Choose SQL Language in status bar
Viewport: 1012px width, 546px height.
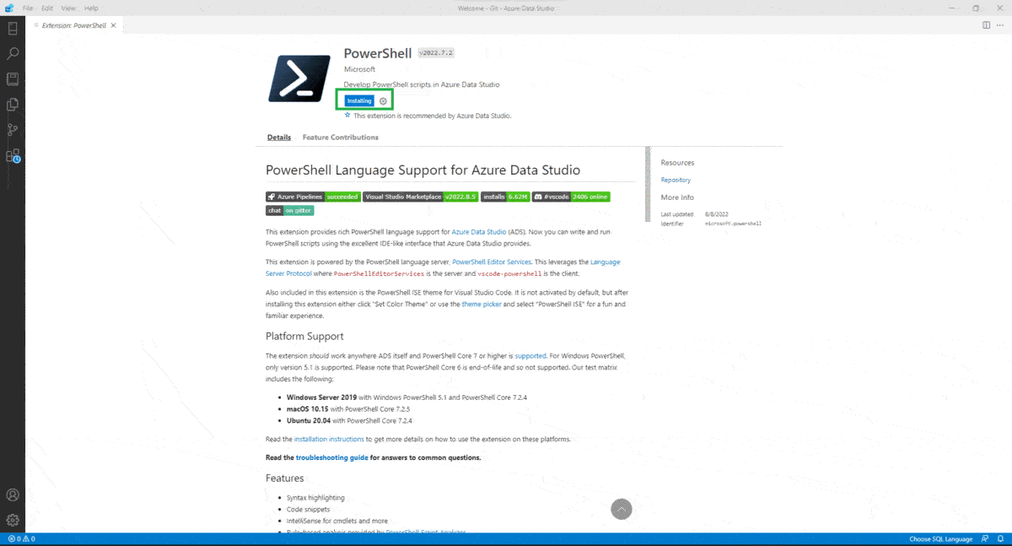tap(940, 539)
